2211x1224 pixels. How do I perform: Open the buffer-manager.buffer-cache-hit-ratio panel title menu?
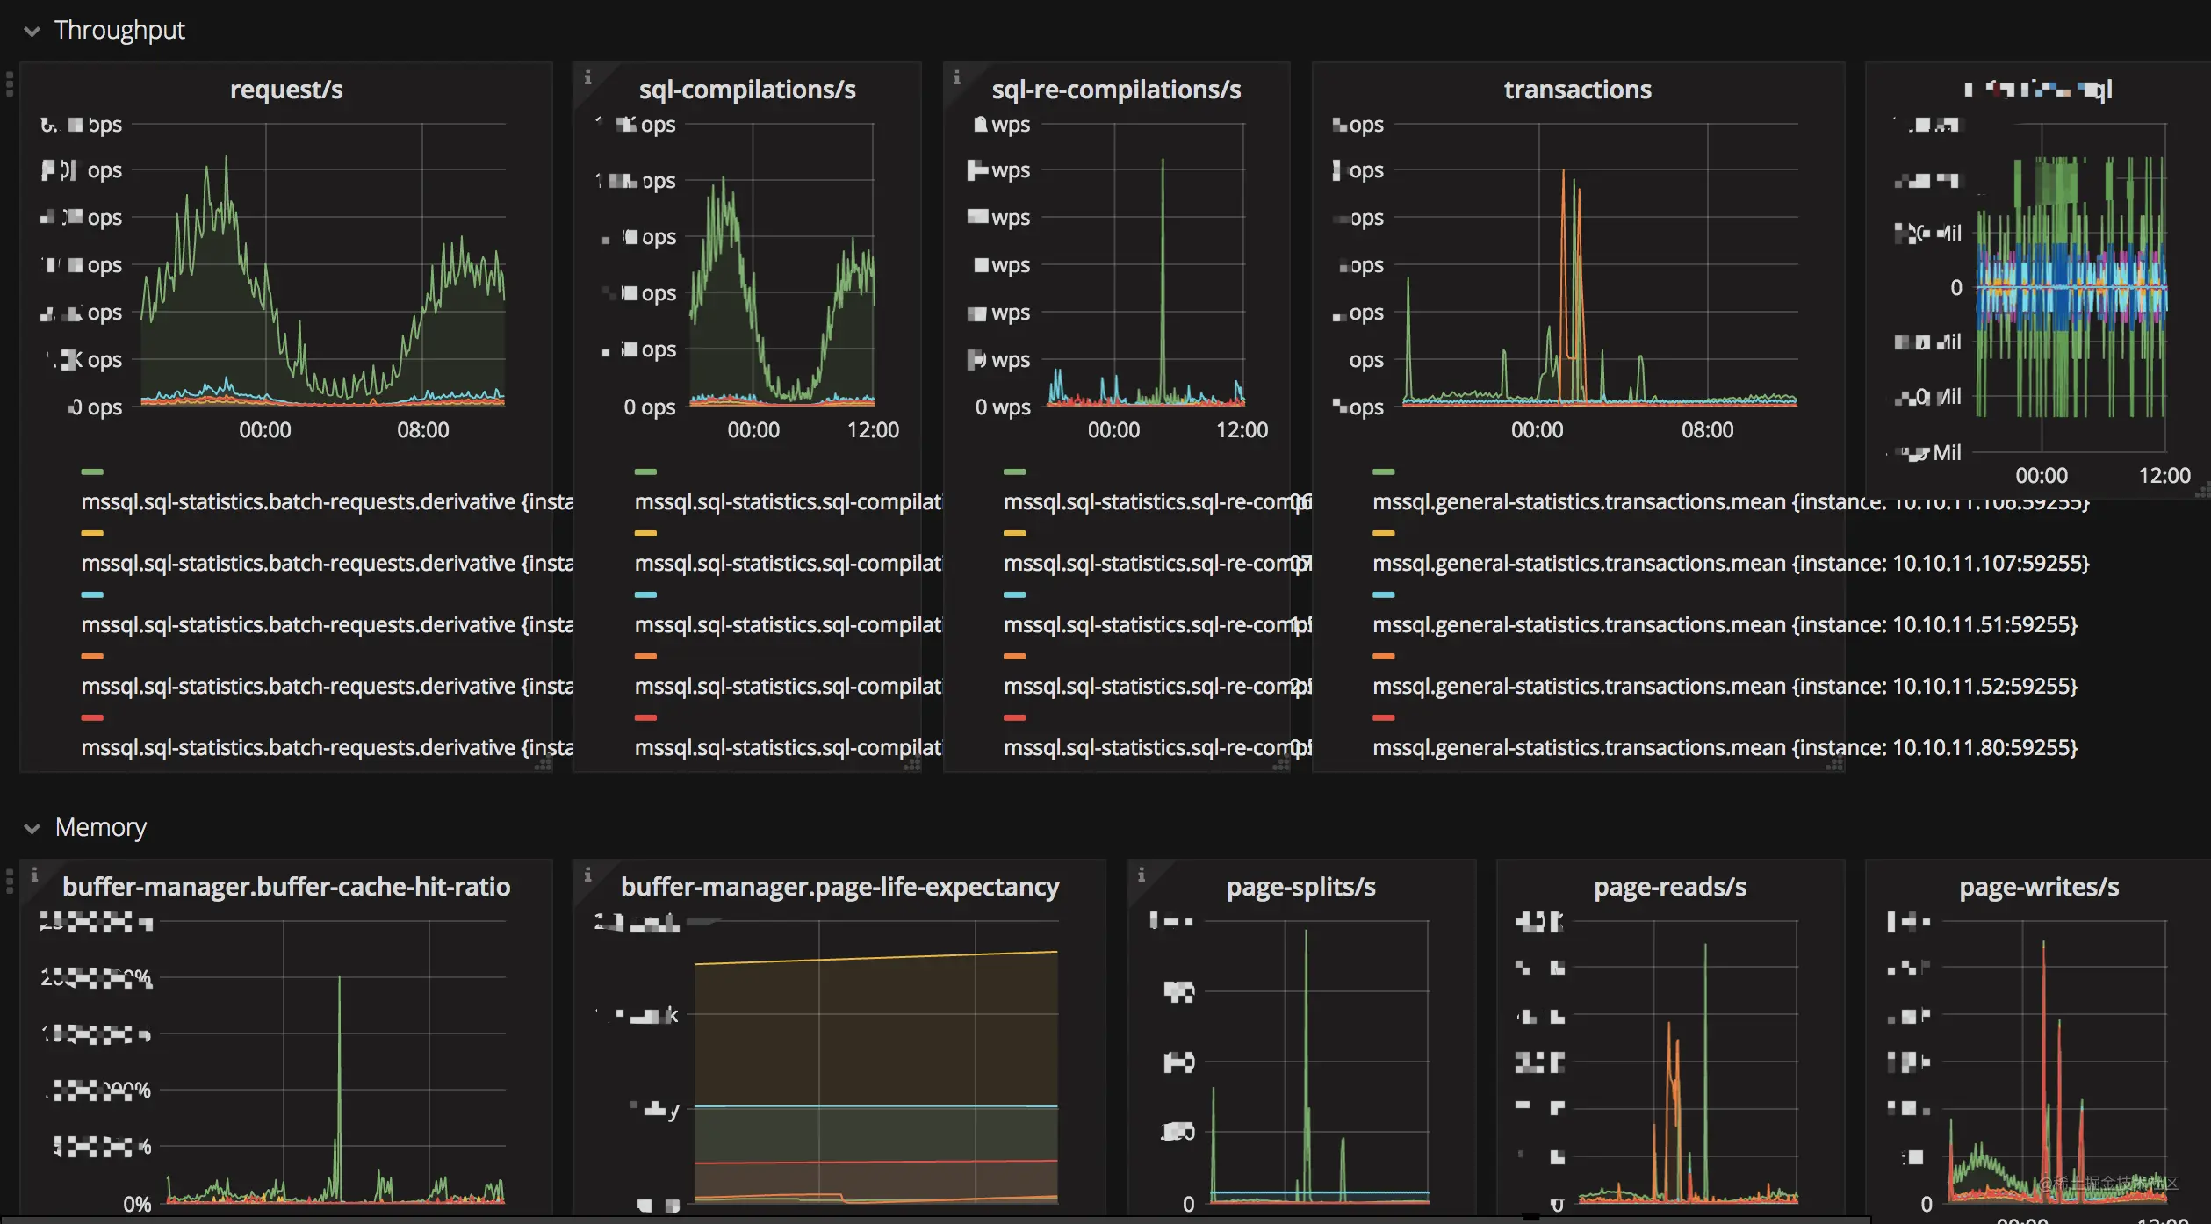[286, 887]
